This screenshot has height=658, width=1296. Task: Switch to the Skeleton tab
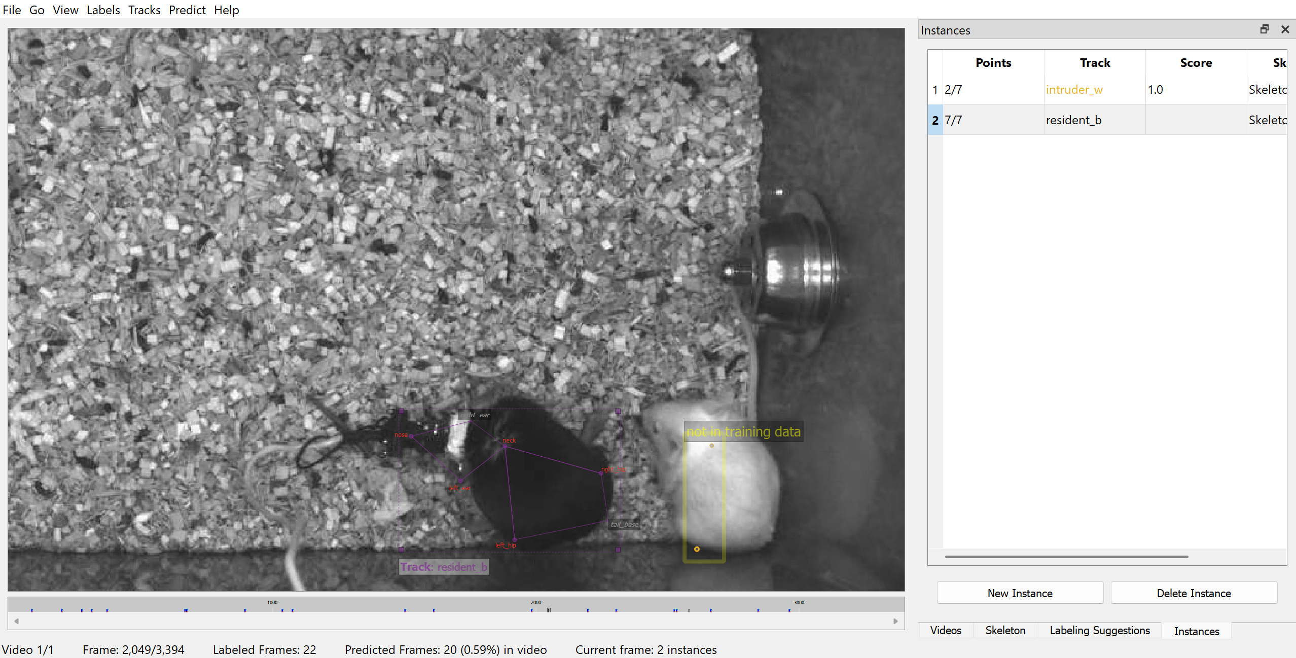tap(1004, 630)
